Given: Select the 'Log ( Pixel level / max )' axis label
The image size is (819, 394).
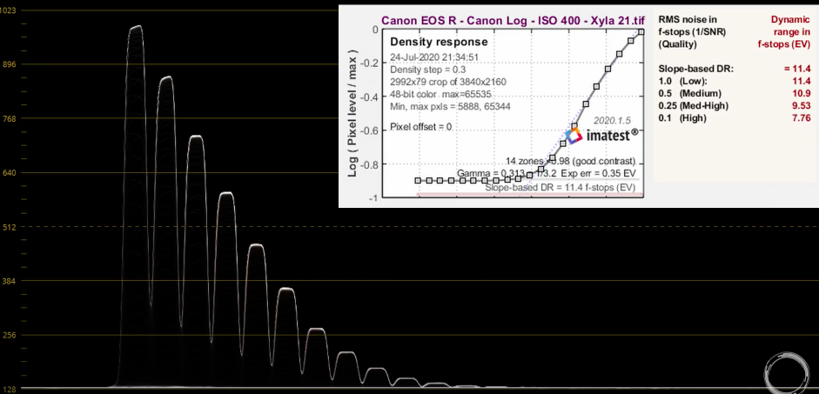Looking at the screenshot, I should 353,113.
